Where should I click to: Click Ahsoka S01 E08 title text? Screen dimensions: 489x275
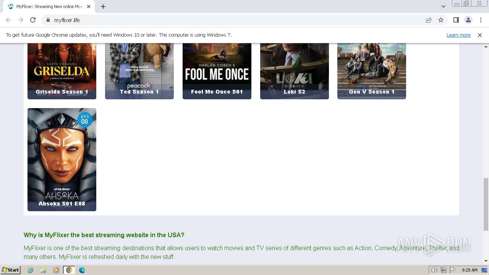(x=62, y=204)
